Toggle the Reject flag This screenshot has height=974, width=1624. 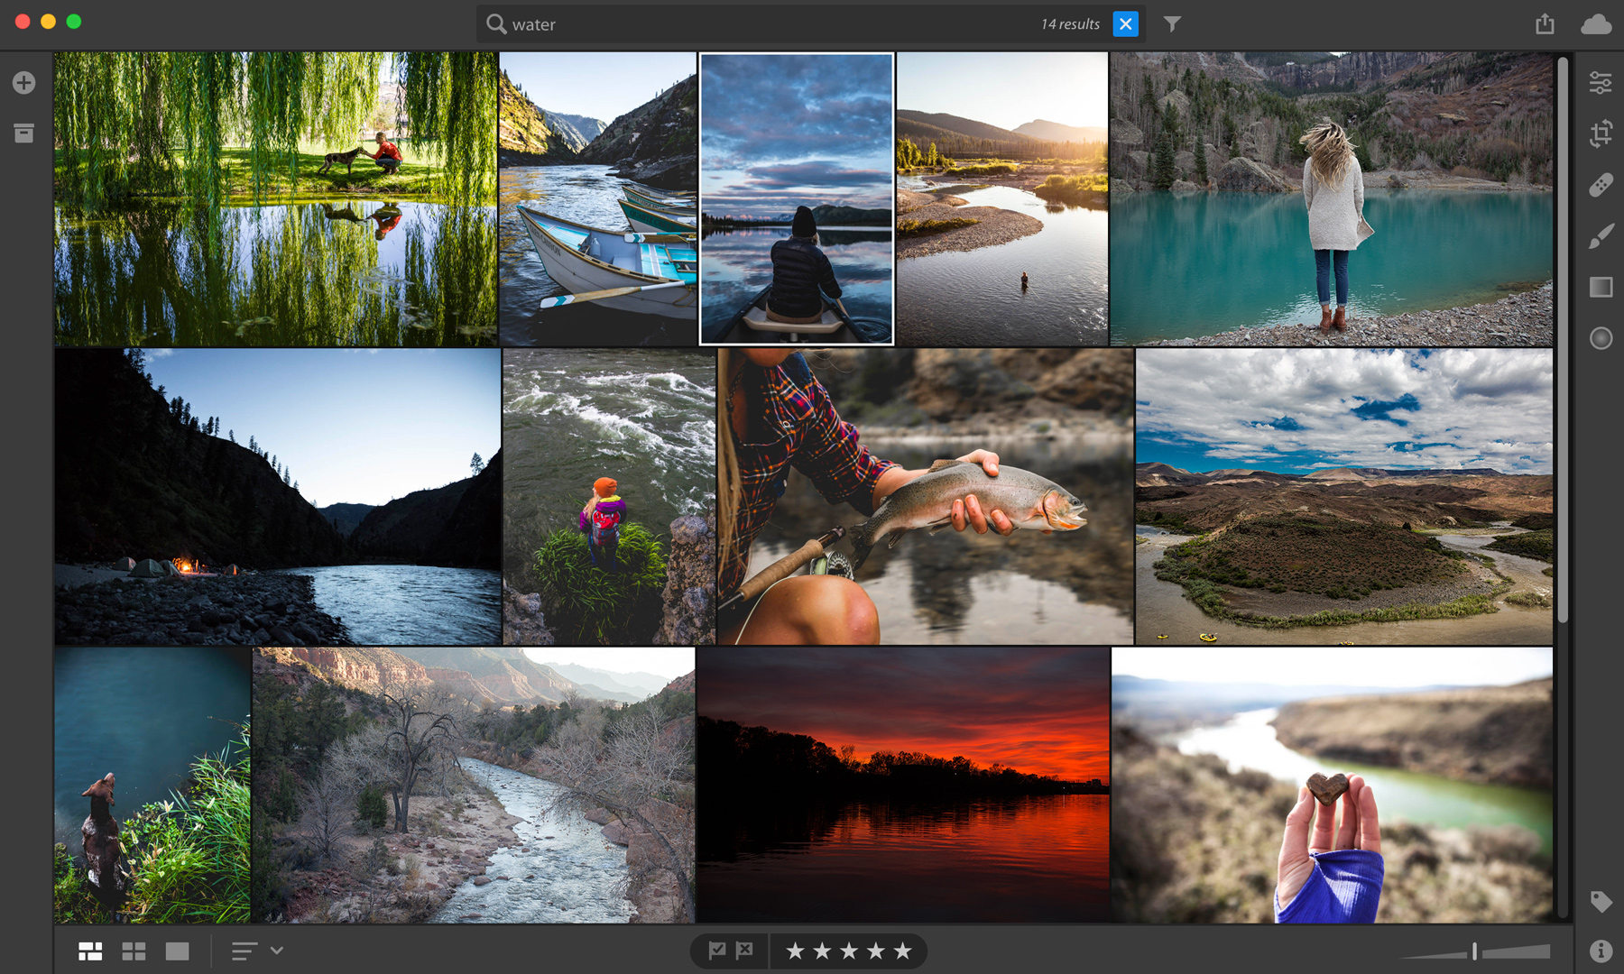click(x=743, y=950)
